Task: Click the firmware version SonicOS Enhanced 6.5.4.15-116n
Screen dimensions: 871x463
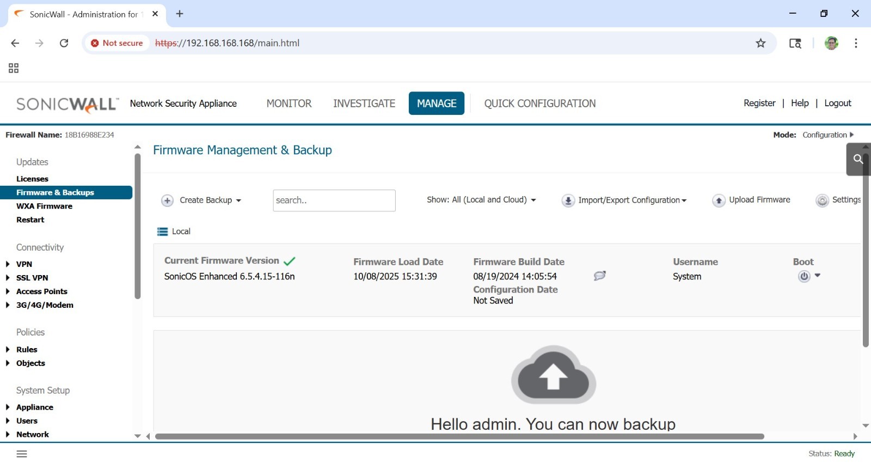Action: click(229, 276)
